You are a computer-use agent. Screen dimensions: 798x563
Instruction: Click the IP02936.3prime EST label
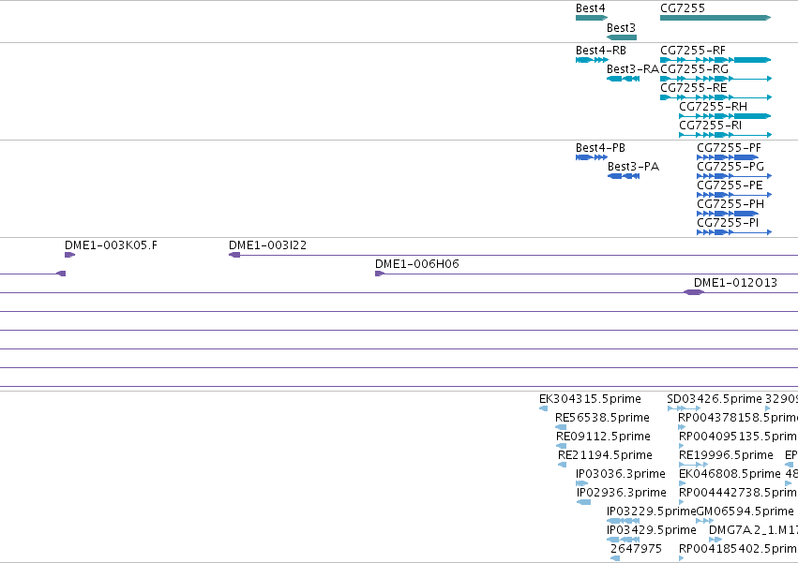pyautogui.click(x=622, y=493)
